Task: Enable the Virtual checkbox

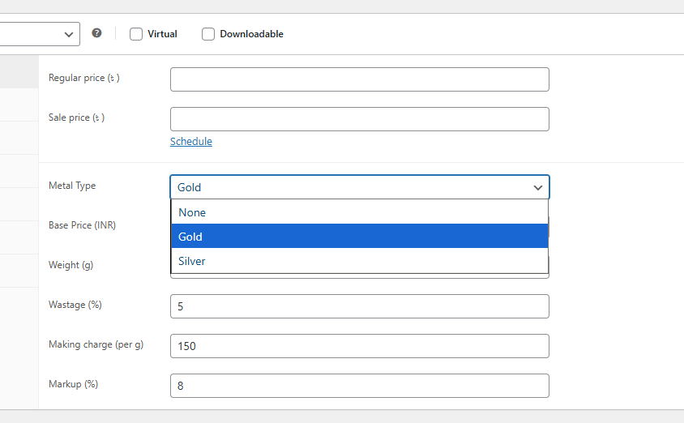Action: tap(136, 34)
